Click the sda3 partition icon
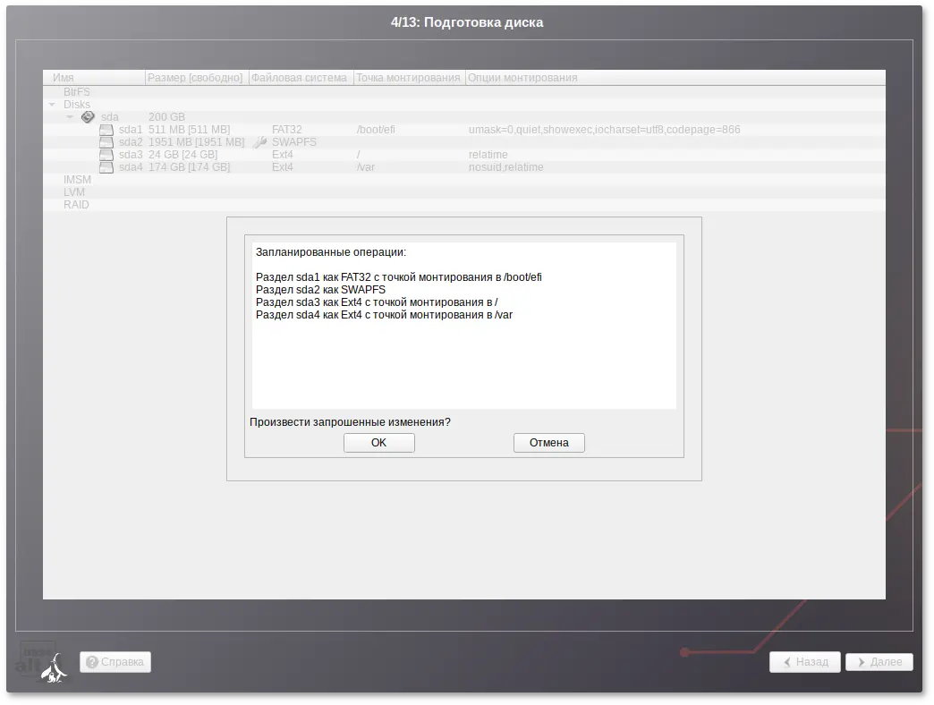 [106, 155]
